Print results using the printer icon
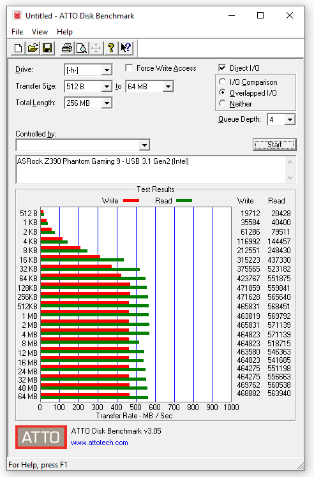Screen dimensions: 314x477 coord(67,48)
